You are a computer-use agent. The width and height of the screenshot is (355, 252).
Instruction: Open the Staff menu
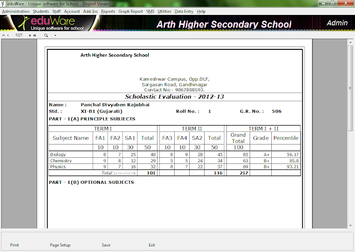(x=56, y=11)
